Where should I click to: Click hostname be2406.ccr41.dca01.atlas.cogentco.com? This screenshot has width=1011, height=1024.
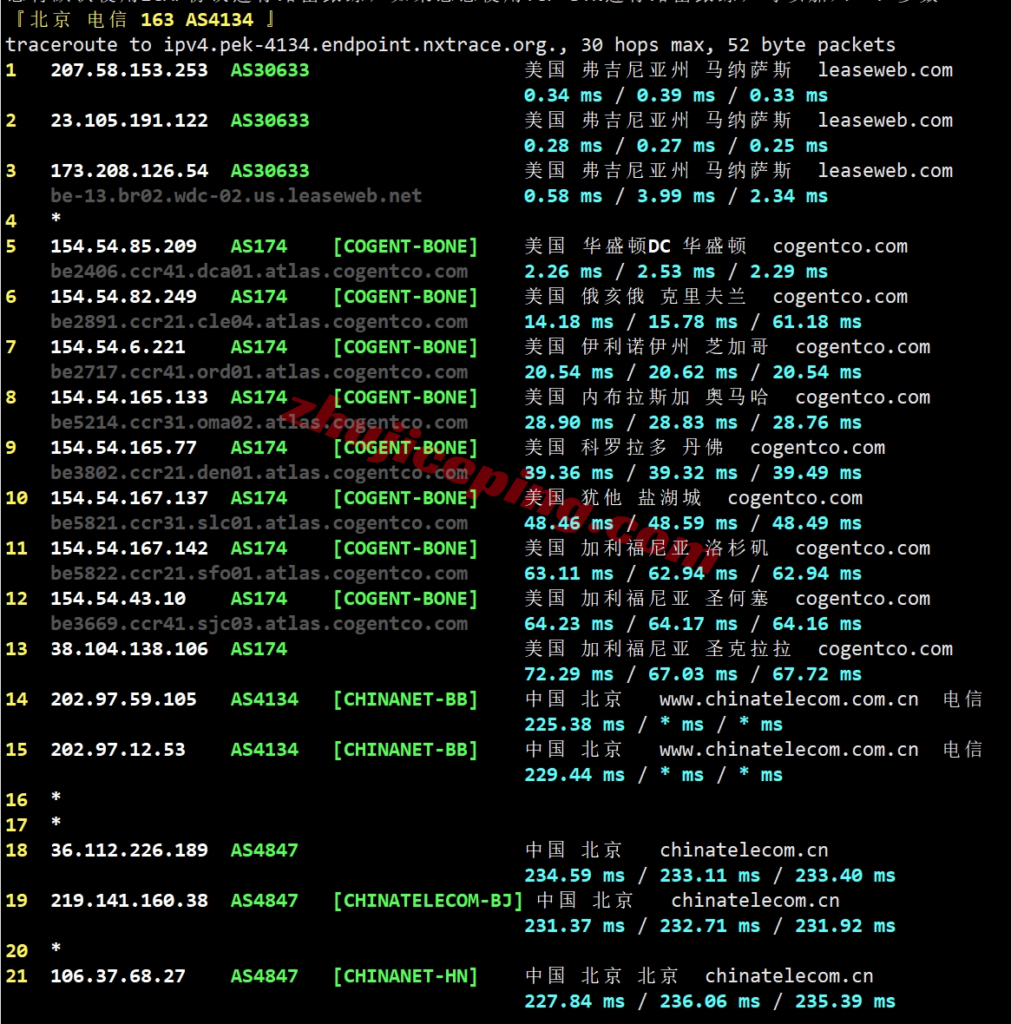259,271
